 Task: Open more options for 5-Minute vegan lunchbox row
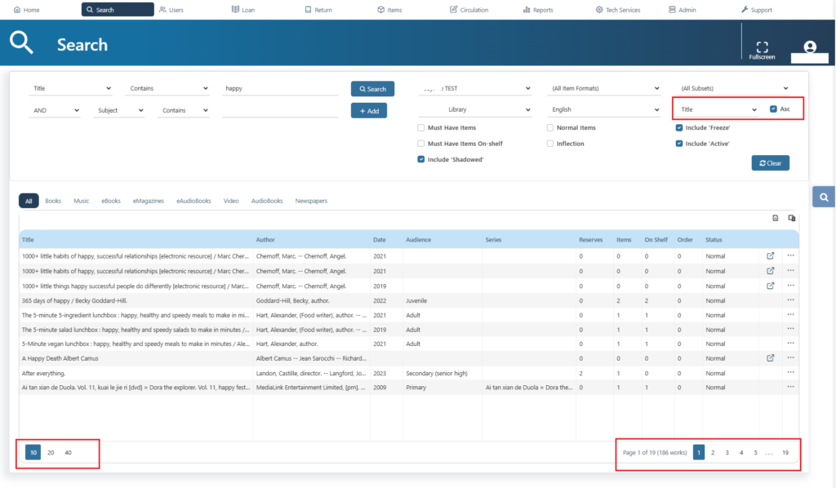[x=790, y=344]
